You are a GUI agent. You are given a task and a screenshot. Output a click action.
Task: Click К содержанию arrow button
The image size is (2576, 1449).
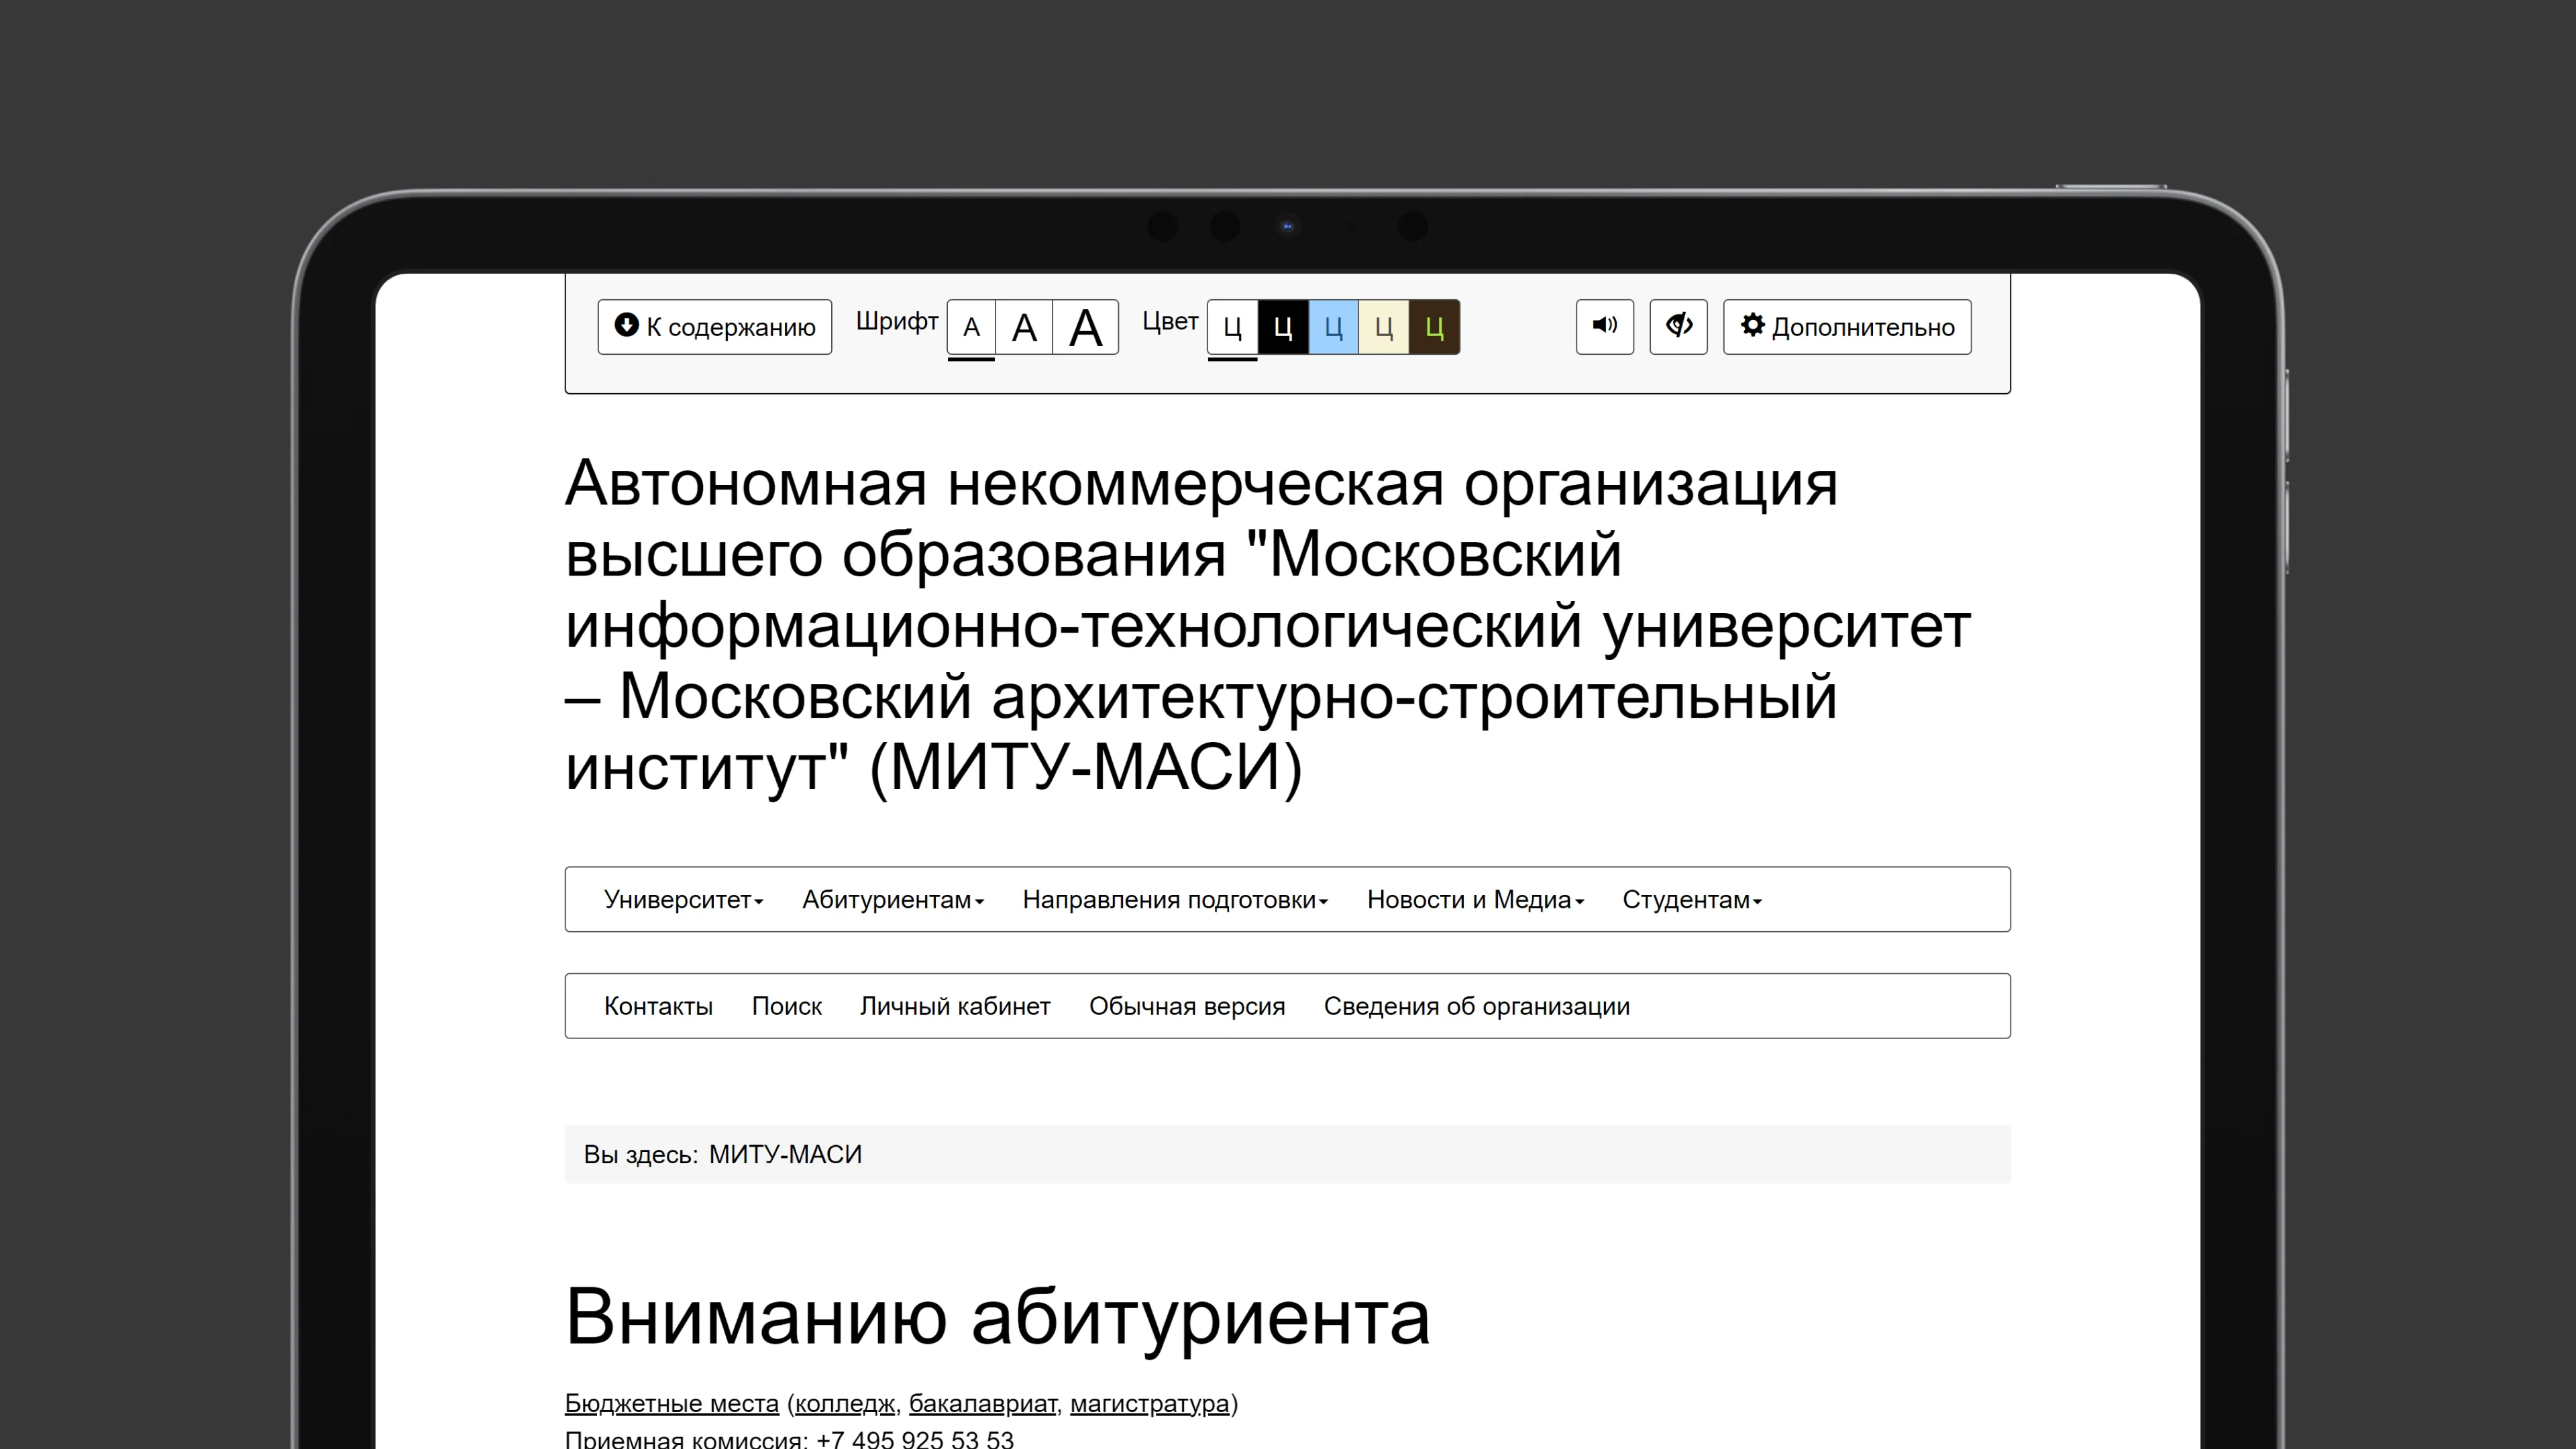714,326
